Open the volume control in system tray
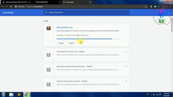The image size is (173, 97). 154,95
